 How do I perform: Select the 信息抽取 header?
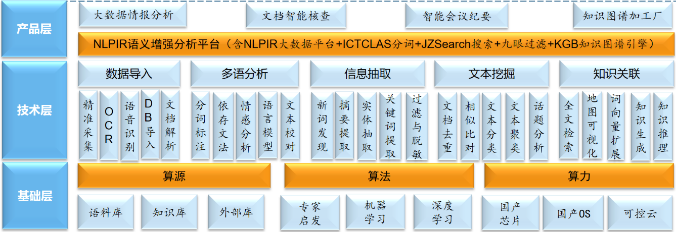pos(368,74)
